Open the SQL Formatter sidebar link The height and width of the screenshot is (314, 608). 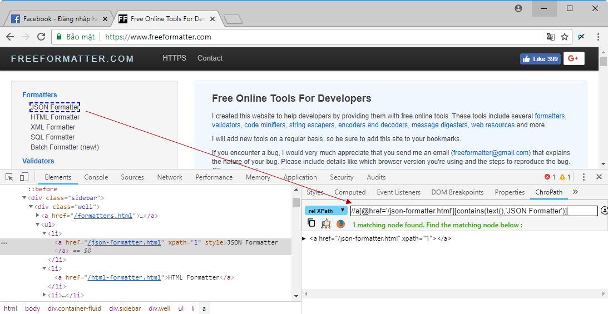53,137
